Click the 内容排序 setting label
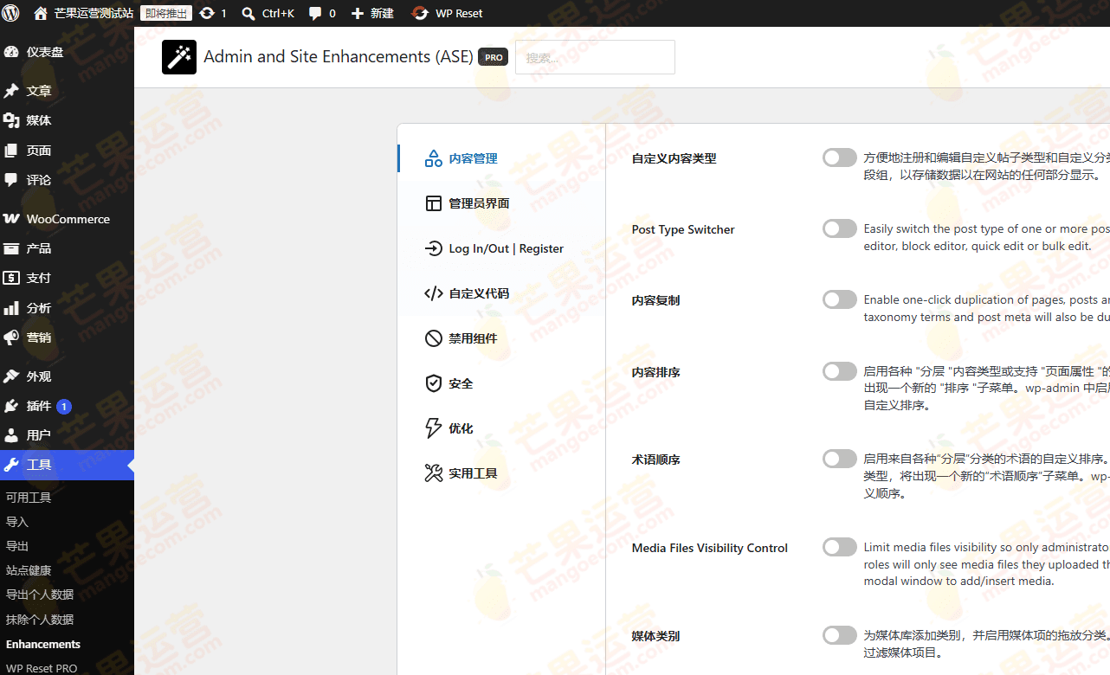 point(655,372)
